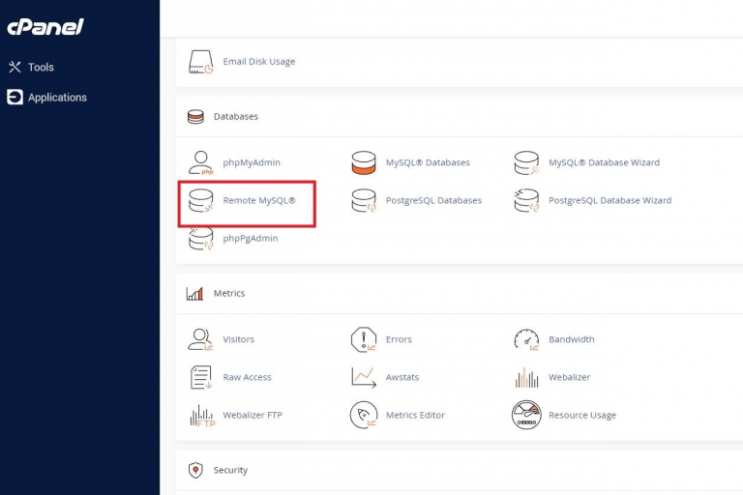Open the Webalizer FTP text link
The height and width of the screenshot is (495, 743).
[253, 415]
